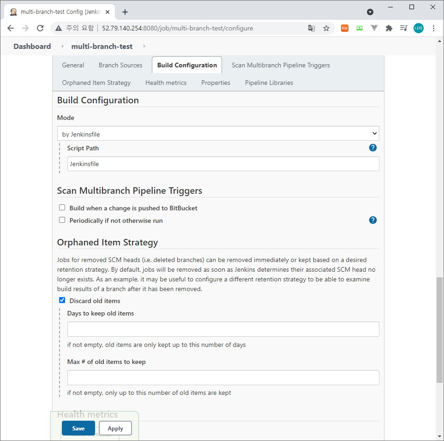The height and width of the screenshot is (441, 444).
Task: Open the gray V-shaped extension icon
Action: (374, 28)
